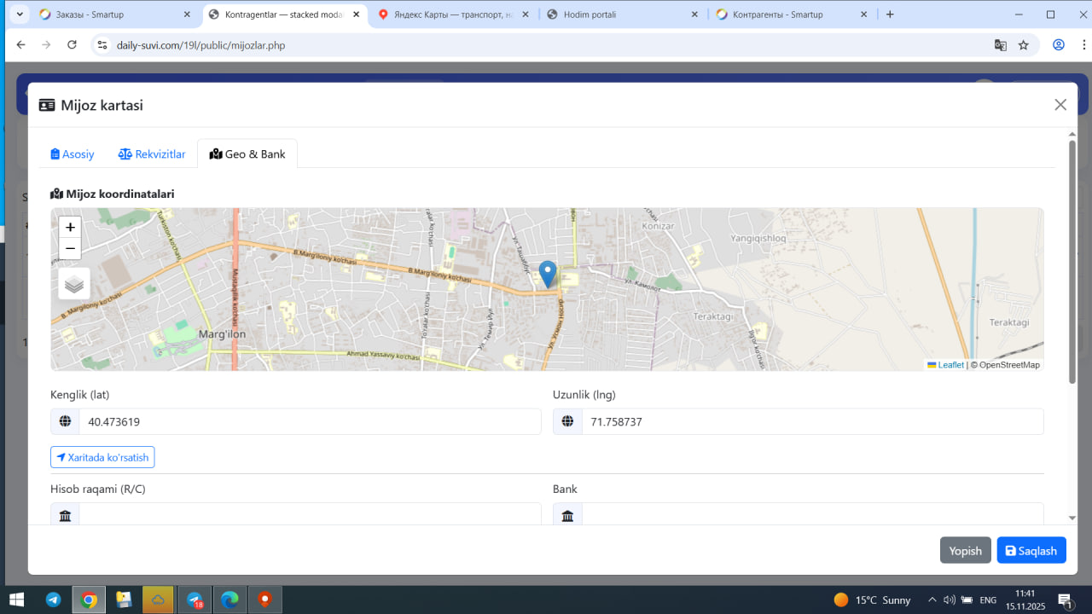1092x614 pixels.
Task: Show hidden system tray icons
Action: [x=932, y=600]
